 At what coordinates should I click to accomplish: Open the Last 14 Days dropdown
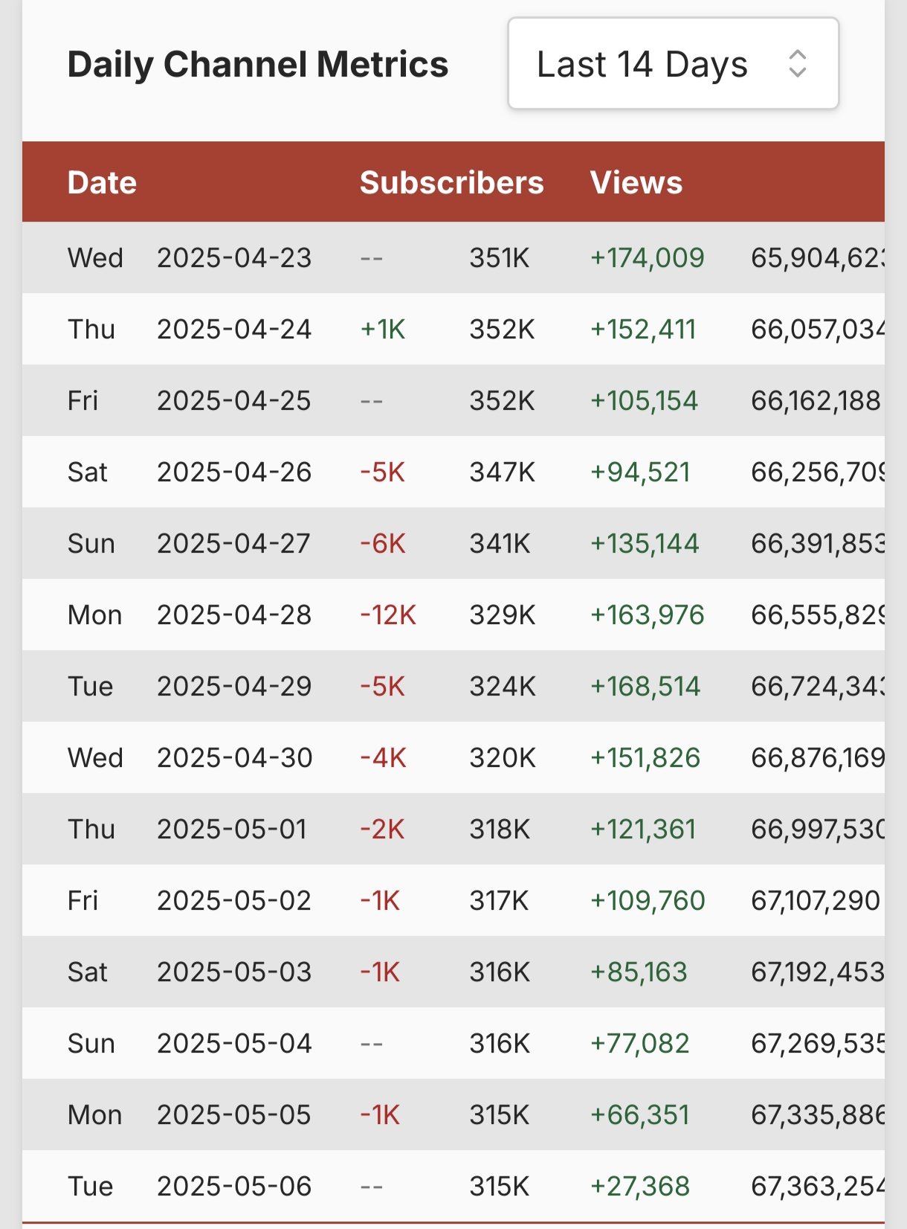point(673,64)
